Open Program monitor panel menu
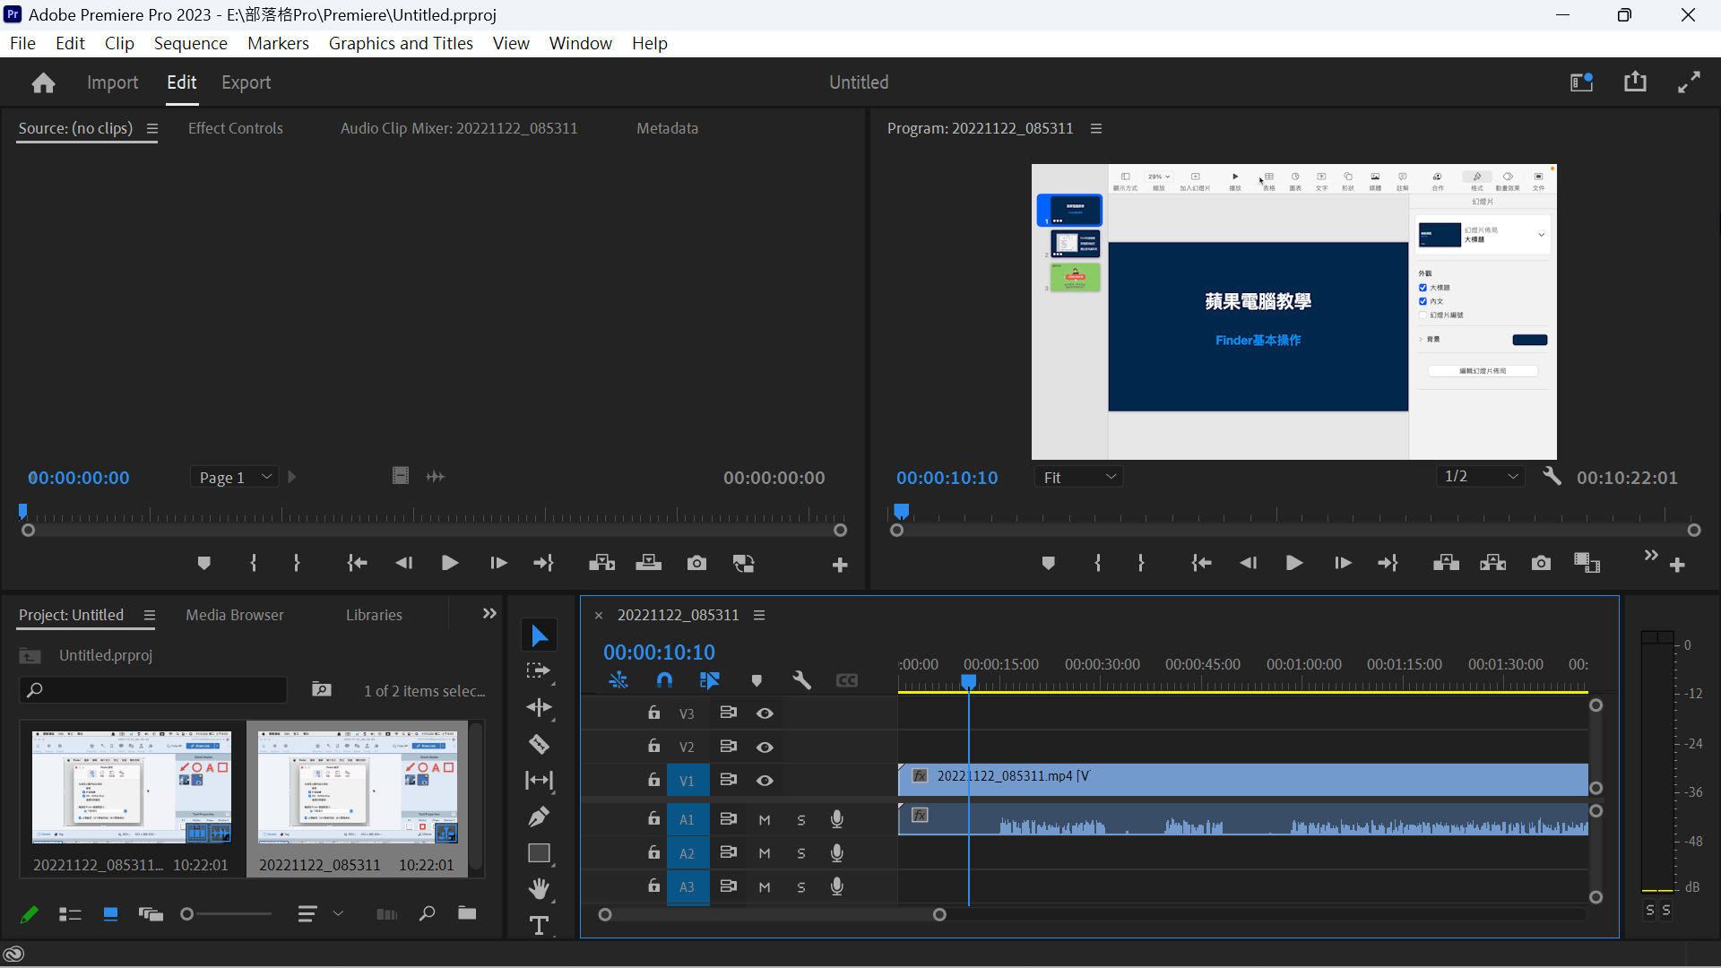This screenshot has height=968, width=1721. [x=1096, y=129]
